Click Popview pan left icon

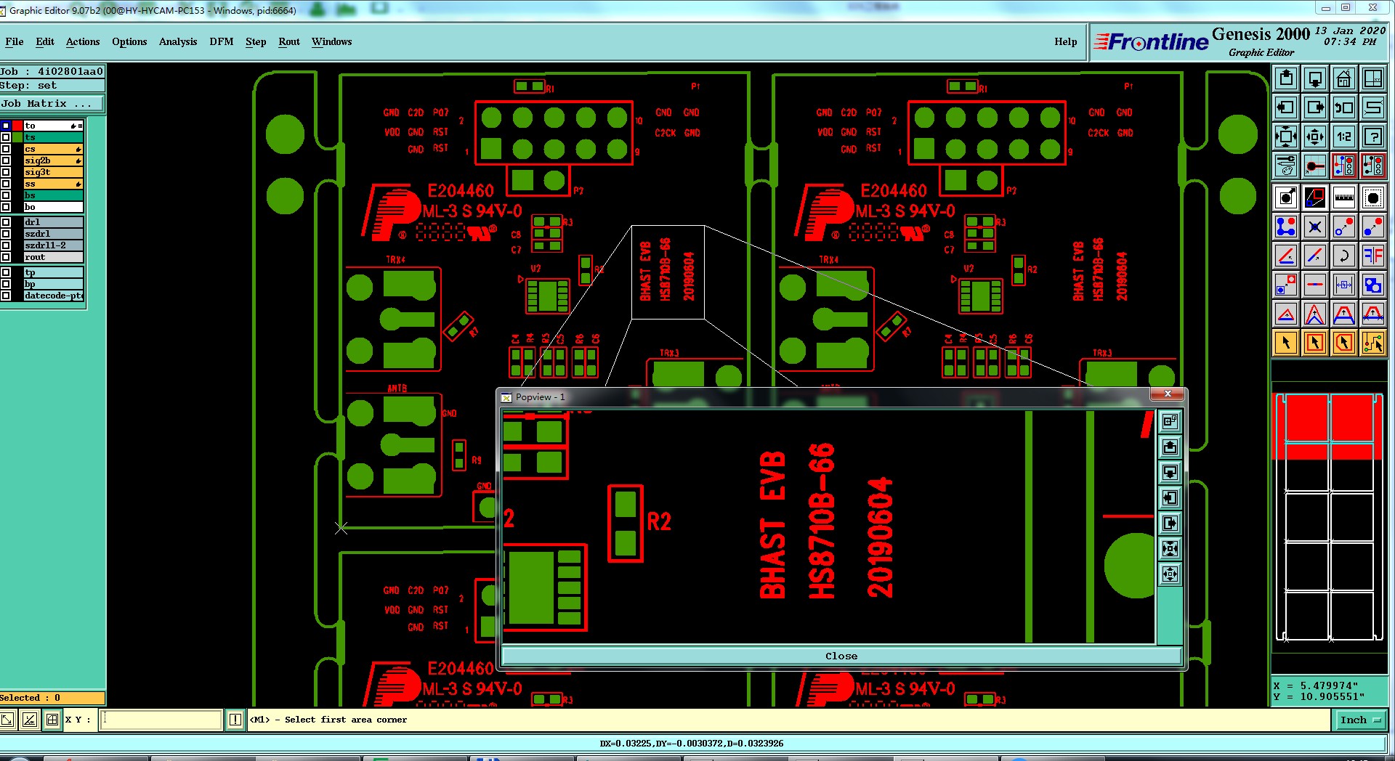(x=1170, y=497)
